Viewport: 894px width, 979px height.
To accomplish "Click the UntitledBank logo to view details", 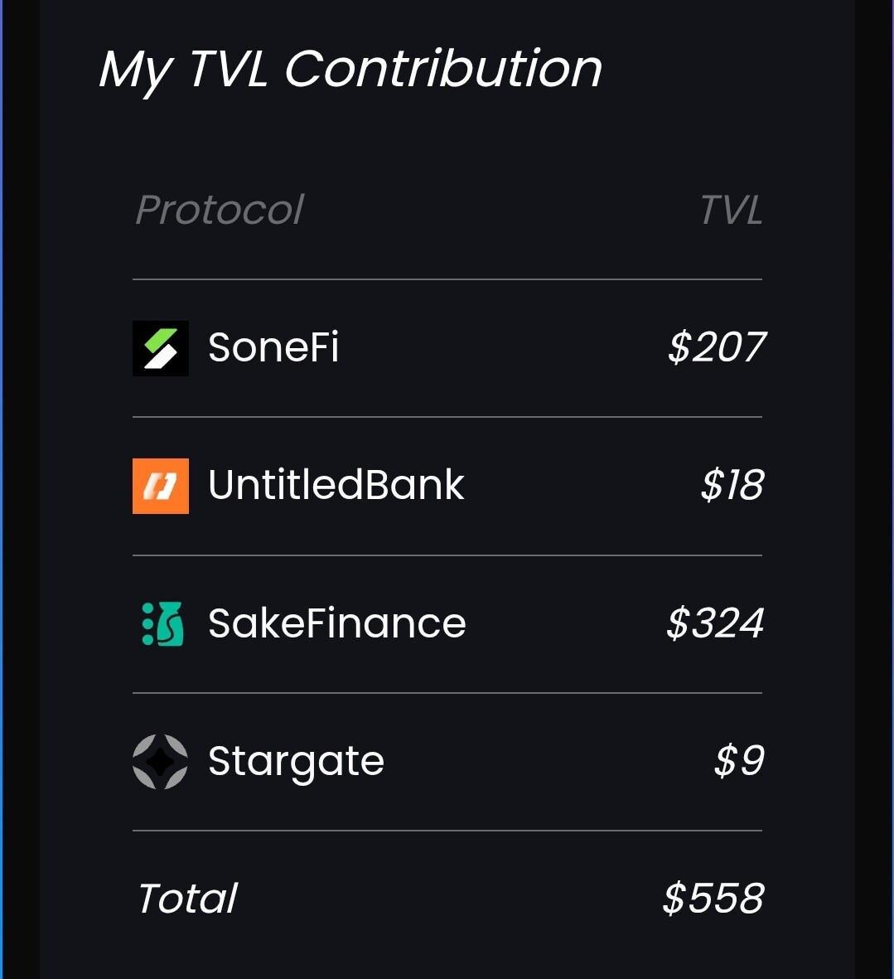I will pos(160,486).
